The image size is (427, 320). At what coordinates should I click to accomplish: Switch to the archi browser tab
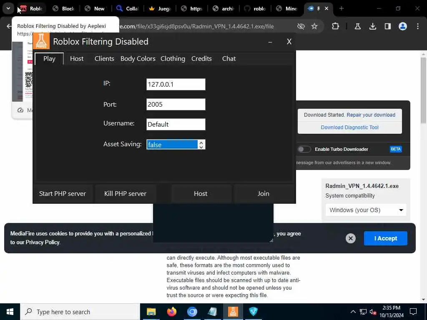coord(224,9)
